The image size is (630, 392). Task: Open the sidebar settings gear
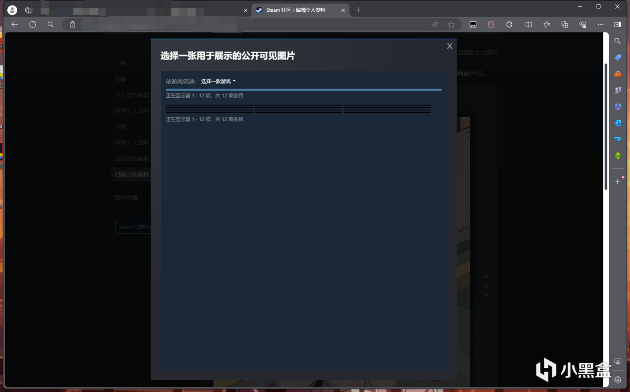coord(618,379)
